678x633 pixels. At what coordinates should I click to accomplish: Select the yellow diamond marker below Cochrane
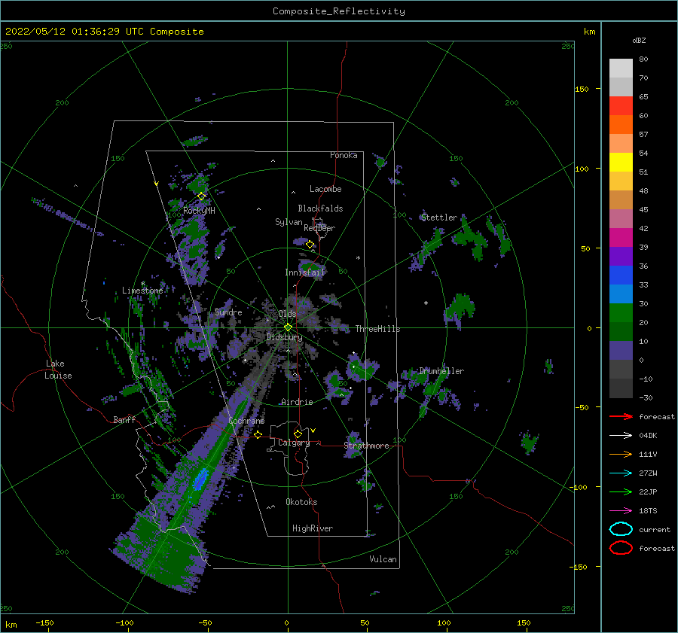[x=258, y=434]
